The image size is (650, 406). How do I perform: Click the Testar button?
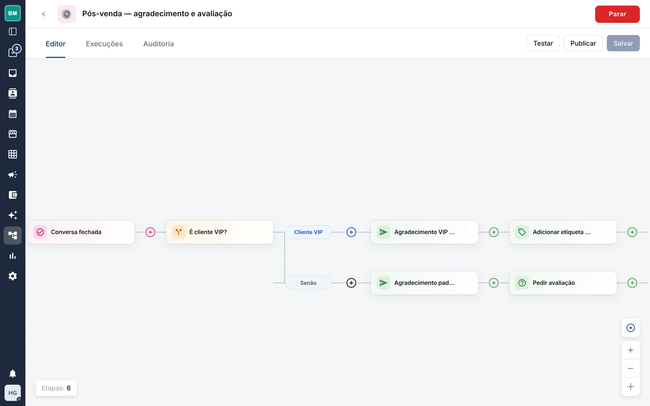(543, 43)
